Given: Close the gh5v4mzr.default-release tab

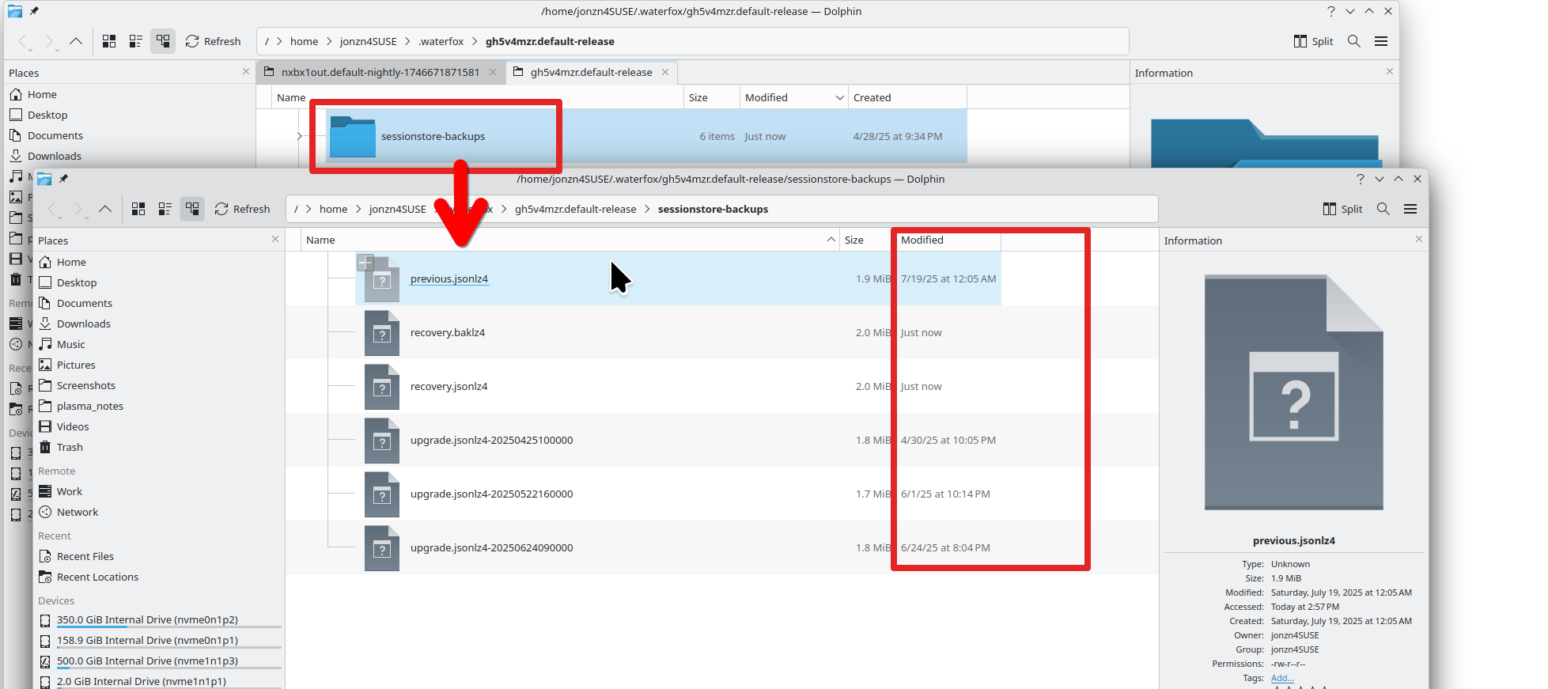Looking at the screenshot, I should (x=665, y=72).
